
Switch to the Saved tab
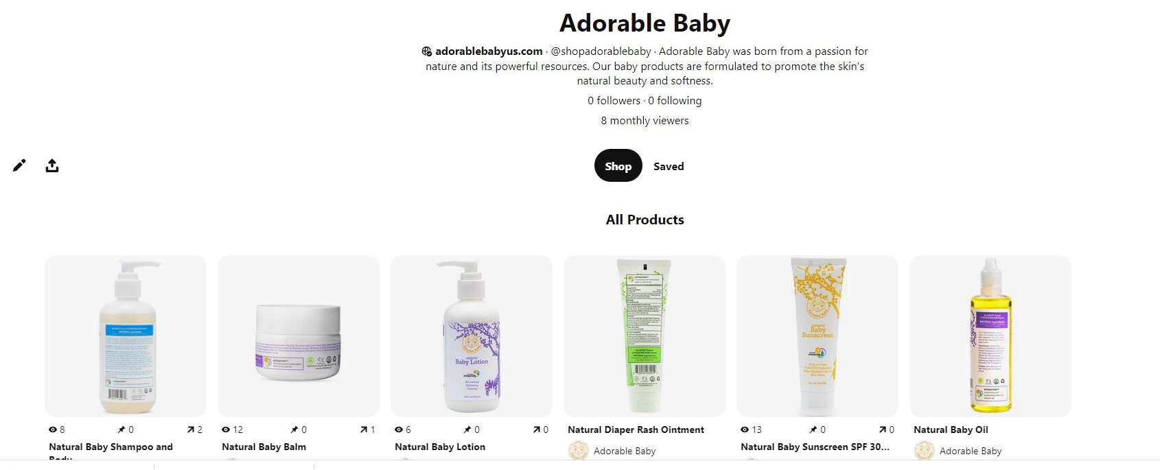[x=669, y=166]
